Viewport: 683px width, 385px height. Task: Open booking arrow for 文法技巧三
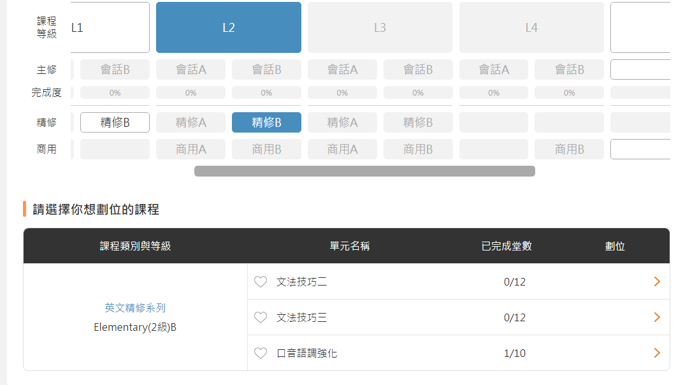pos(657,317)
